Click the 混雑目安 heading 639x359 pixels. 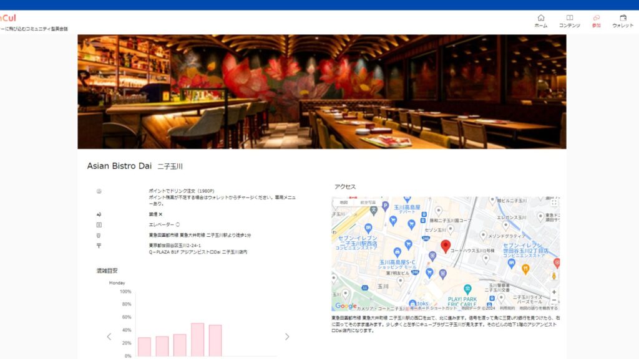[107, 270]
